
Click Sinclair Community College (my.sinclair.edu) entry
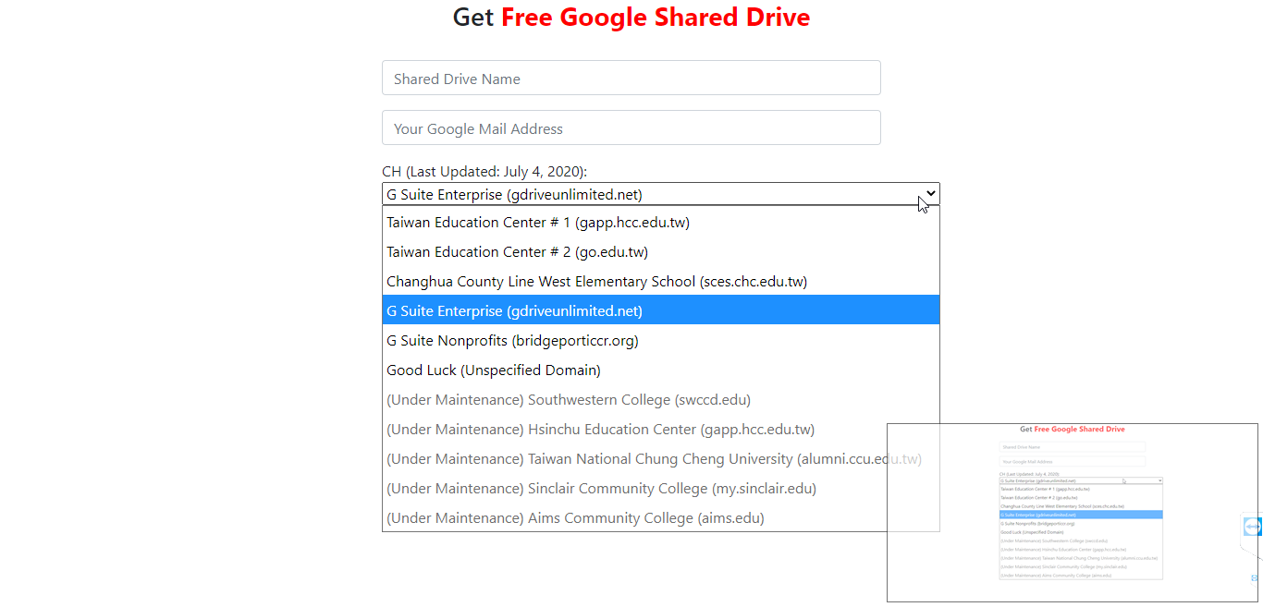coord(661,488)
